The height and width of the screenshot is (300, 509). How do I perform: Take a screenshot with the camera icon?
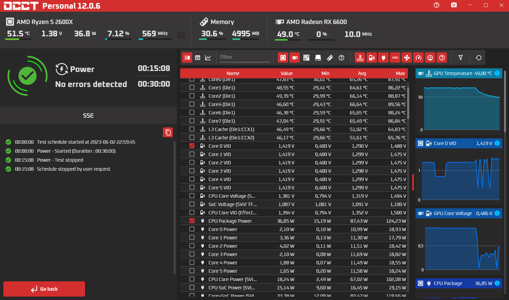454,5
